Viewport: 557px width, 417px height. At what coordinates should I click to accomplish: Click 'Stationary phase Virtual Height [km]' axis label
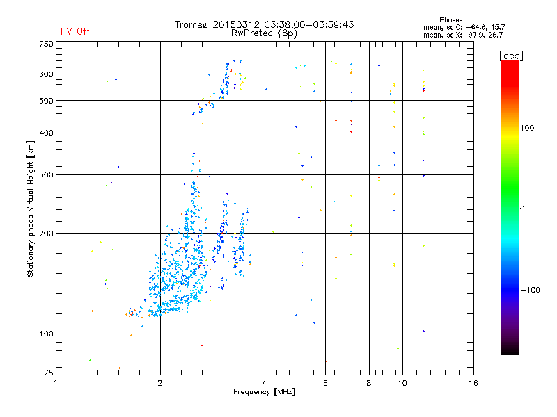click(31, 209)
